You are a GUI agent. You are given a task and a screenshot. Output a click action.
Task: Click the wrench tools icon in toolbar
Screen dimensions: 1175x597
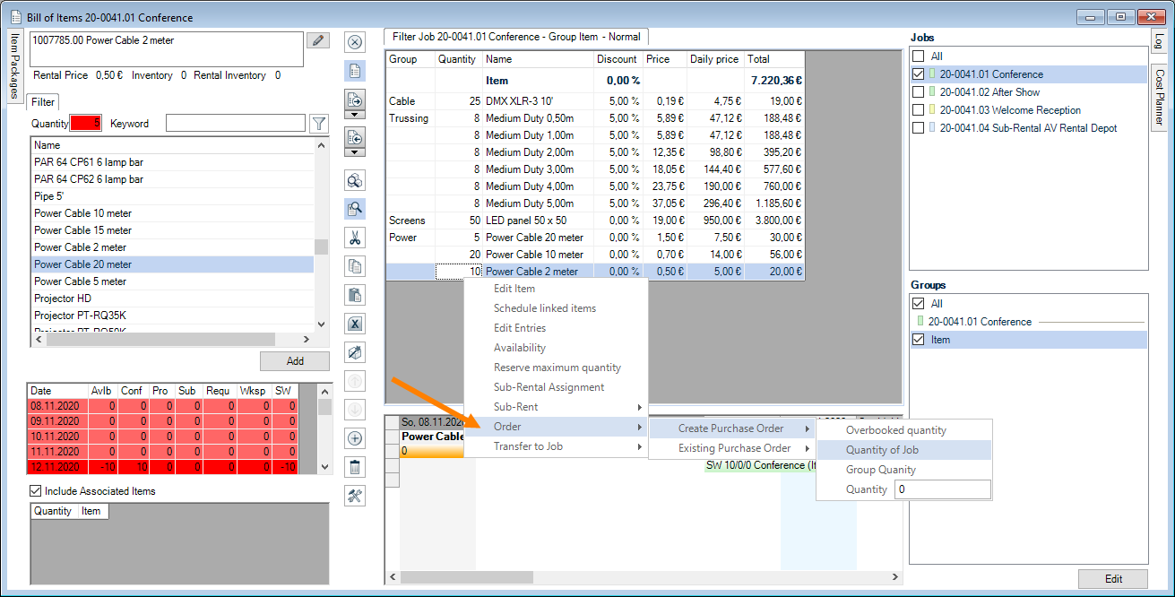(355, 496)
